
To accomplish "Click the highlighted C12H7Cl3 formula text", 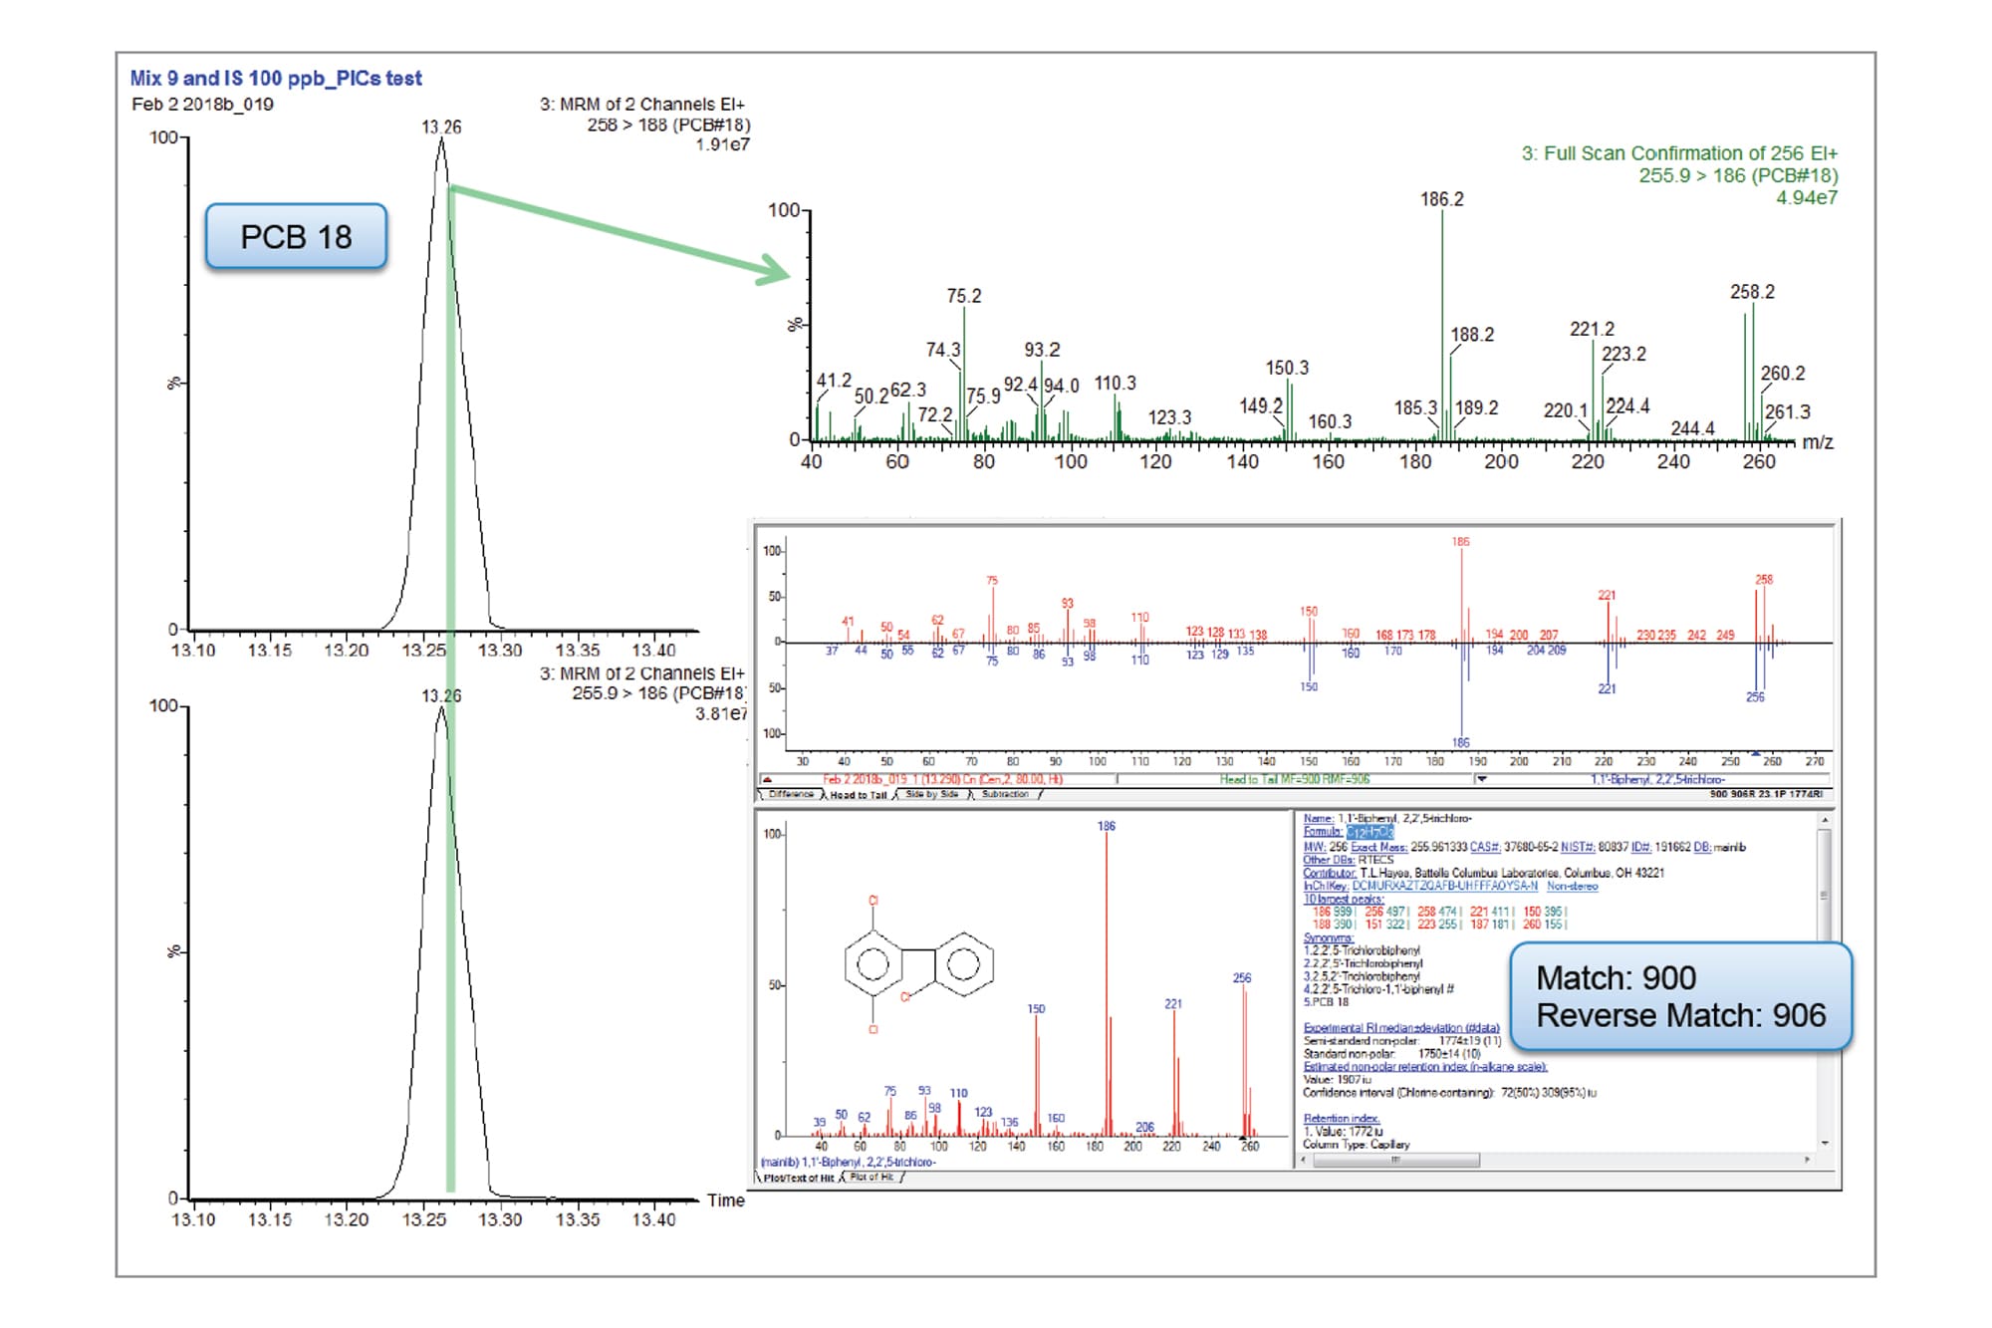I will pyautogui.click(x=1369, y=831).
